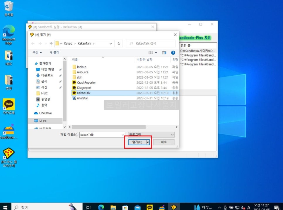The width and height of the screenshot is (283, 210).
Task: Open the 구성 organize menu
Action: tap(37, 52)
